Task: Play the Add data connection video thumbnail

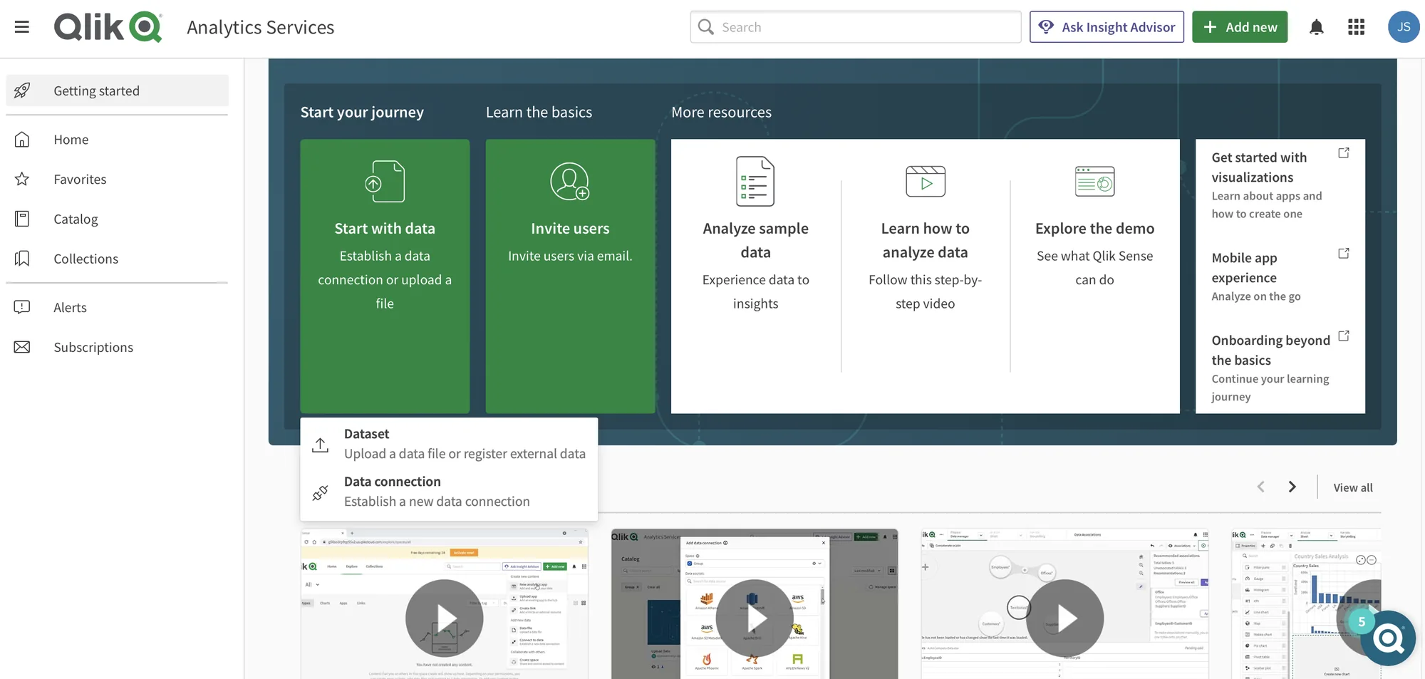Action: [x=755, y=618]
